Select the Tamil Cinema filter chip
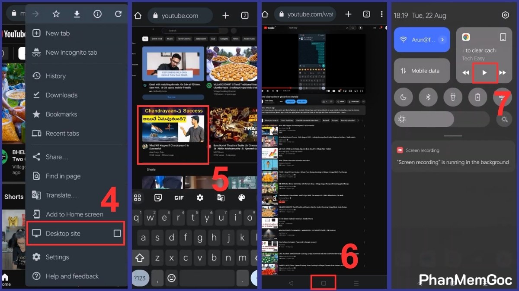The height and width of the screenshot is (291, 519). pyautogui.click(x=184, y=39)
